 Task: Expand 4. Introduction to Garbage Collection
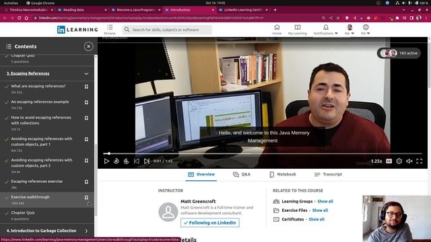pos(86,231)
